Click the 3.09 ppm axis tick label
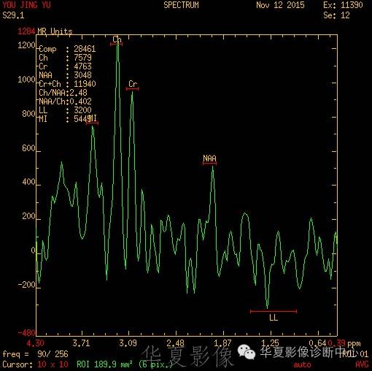Viewport: 372px width, 371px height. click(128, 343)
